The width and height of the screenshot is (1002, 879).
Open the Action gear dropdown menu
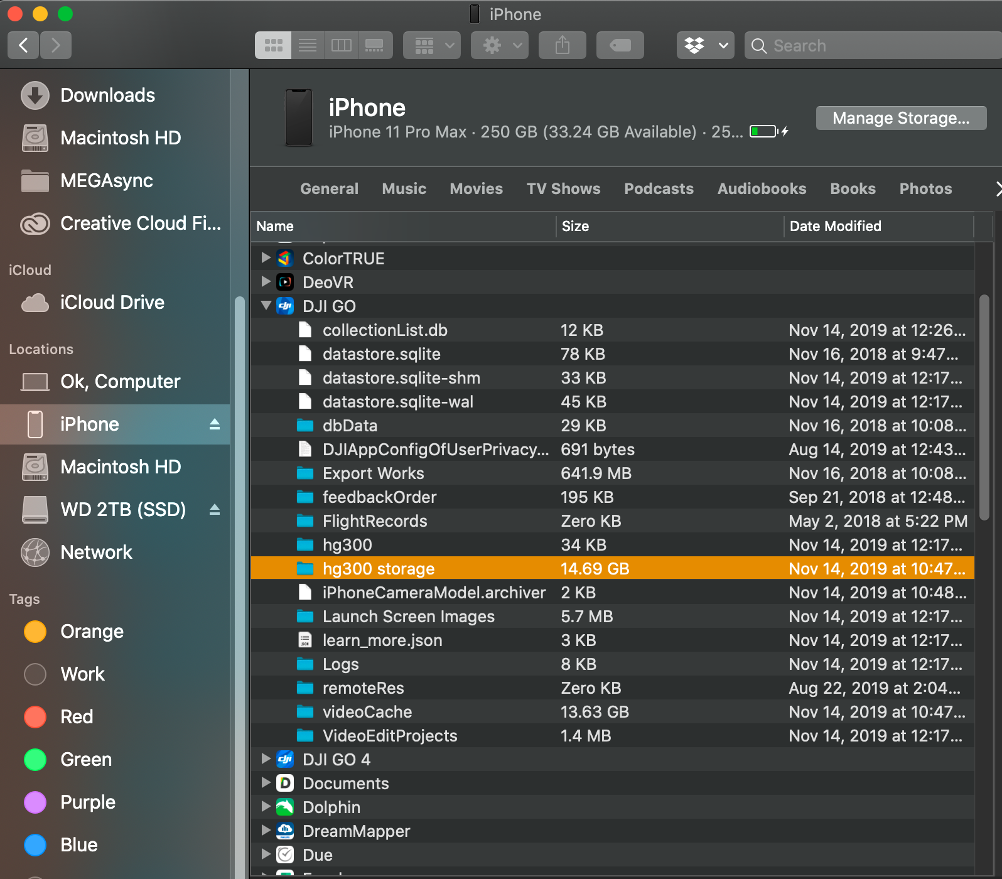[499, 45]
